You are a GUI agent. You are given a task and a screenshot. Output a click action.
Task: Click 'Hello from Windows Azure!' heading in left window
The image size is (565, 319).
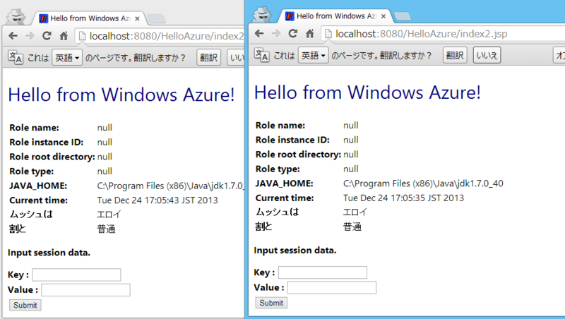121,95
